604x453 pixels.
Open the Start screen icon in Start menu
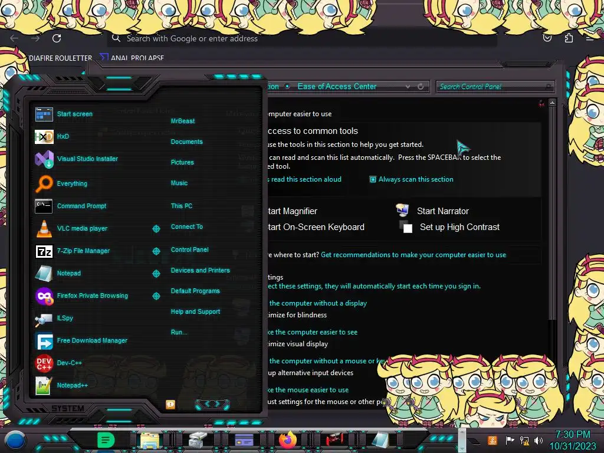click(x=44, y=114)
